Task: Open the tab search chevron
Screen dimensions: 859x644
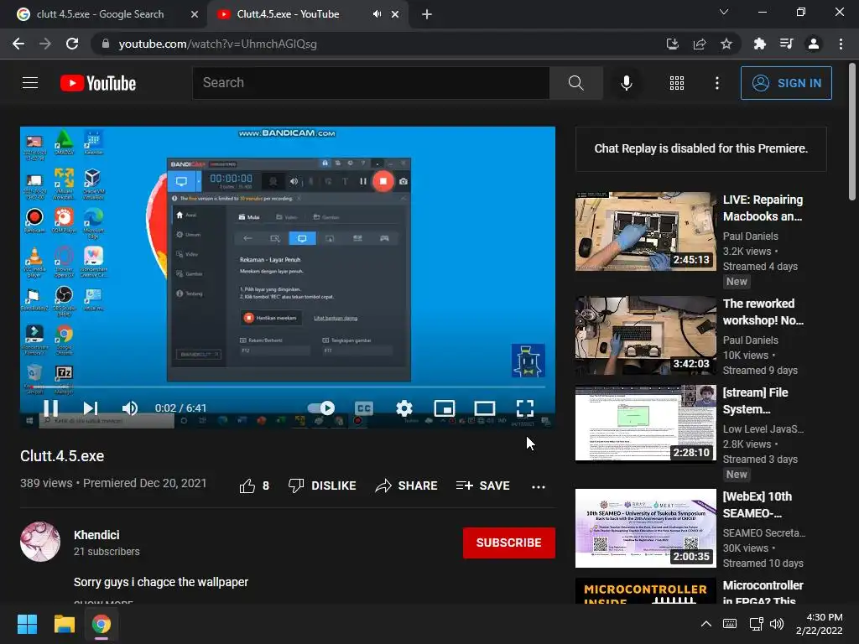Action: pos(724,12)
